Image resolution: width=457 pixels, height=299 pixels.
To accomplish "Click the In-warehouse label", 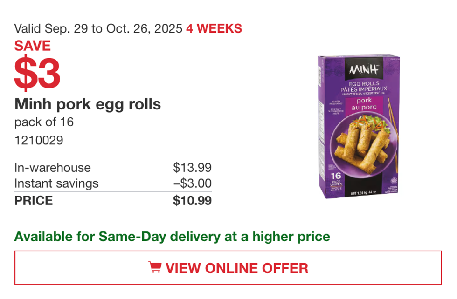I will (x=53, y=168).
